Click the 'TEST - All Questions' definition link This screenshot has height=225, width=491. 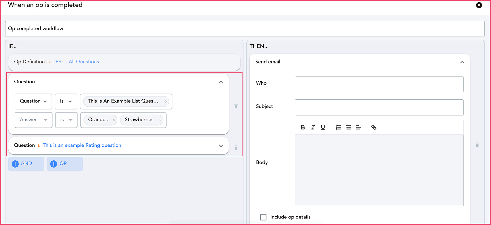[76, 62]
